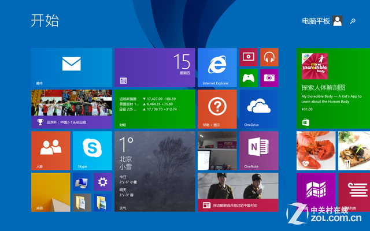This screenshot has height=231, width=370.
Task: Open the Xbox Games tile
Action: 248,78
